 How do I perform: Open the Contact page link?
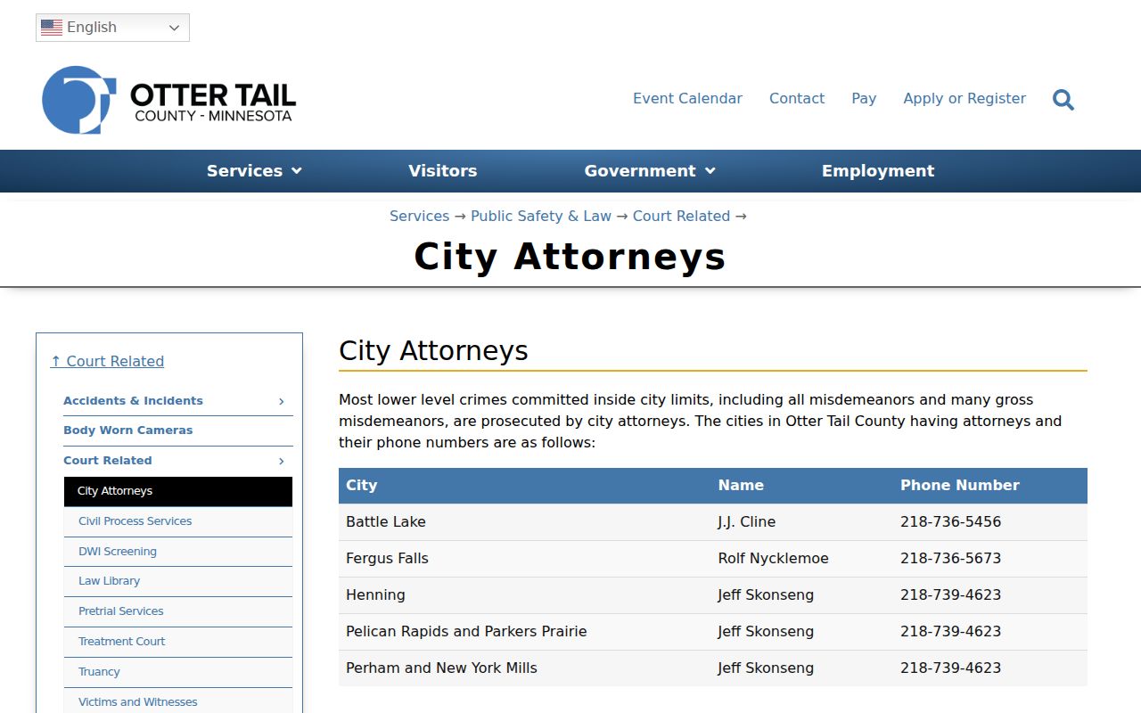pyautogui.click(x=797, y=99)
